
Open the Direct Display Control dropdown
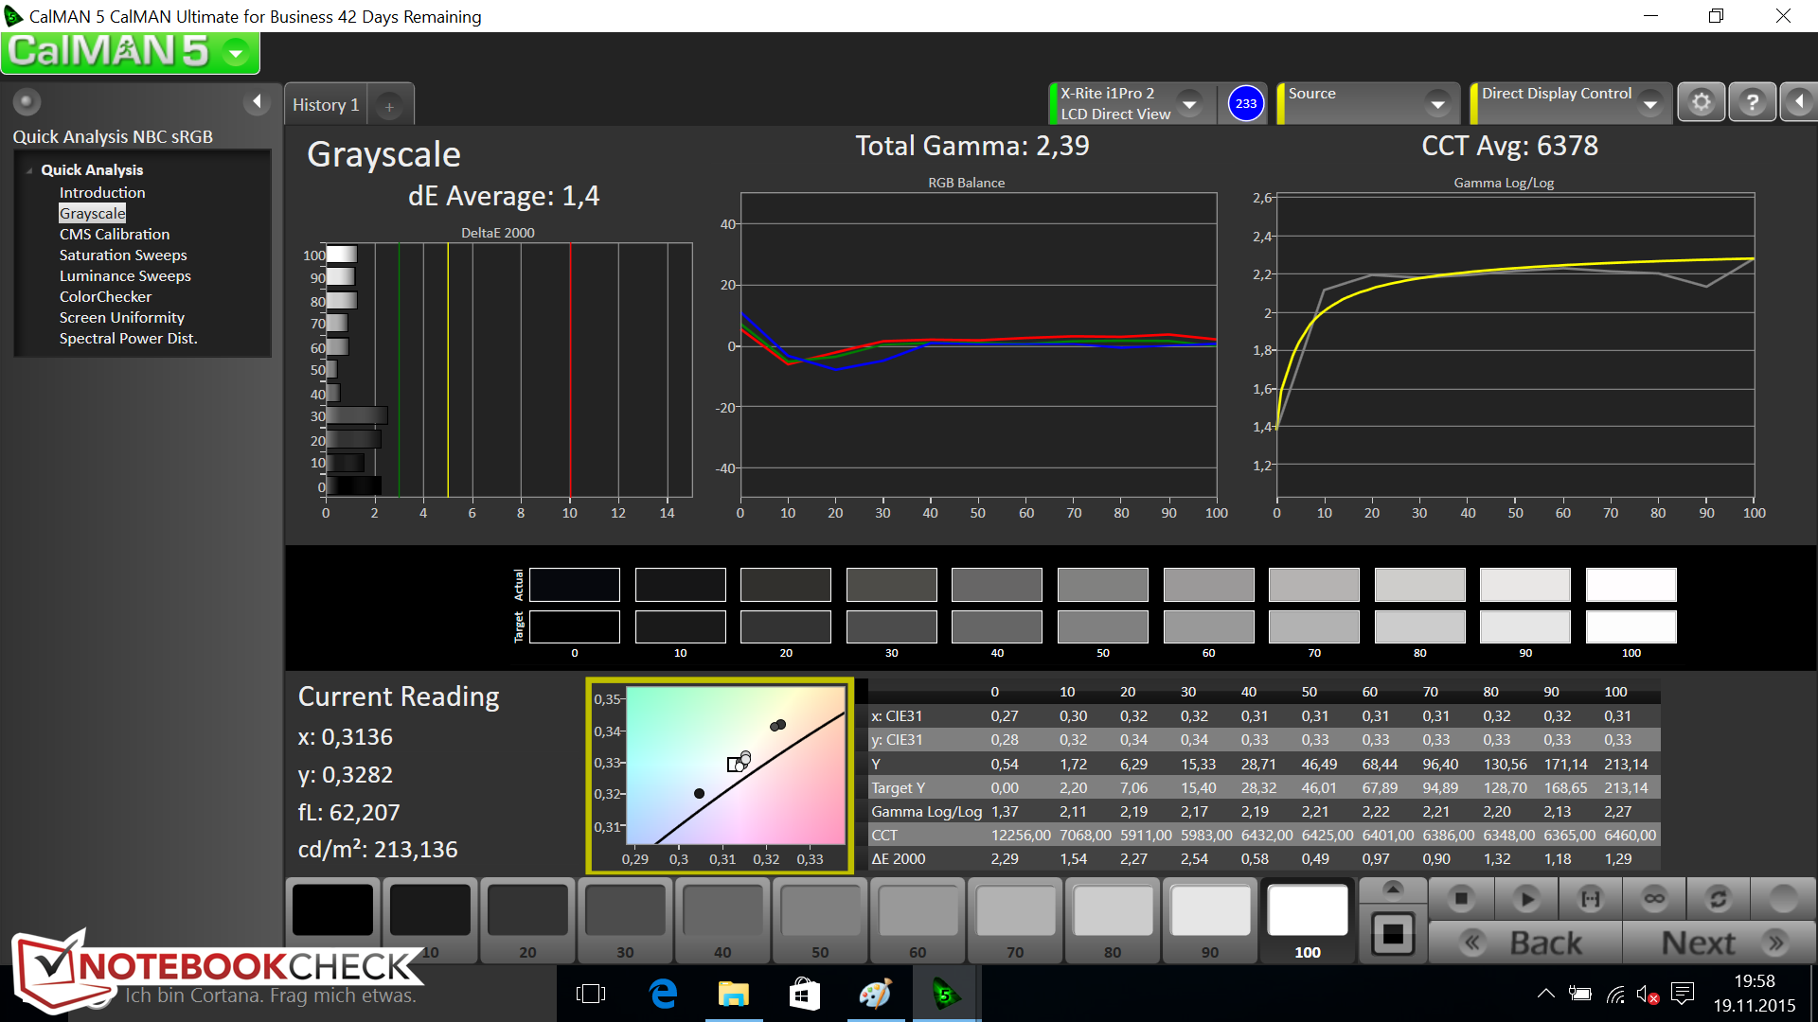pyautogui.click(x=1650, y=103)
